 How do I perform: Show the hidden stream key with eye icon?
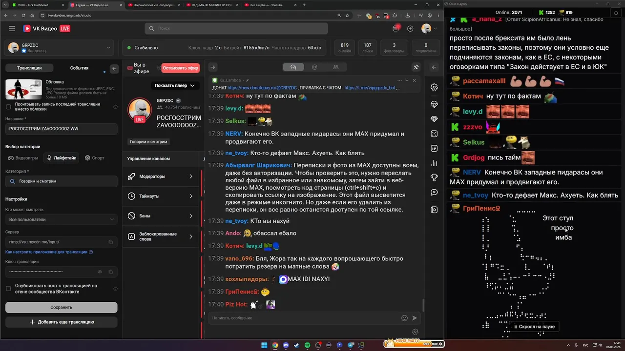point(100,272)
